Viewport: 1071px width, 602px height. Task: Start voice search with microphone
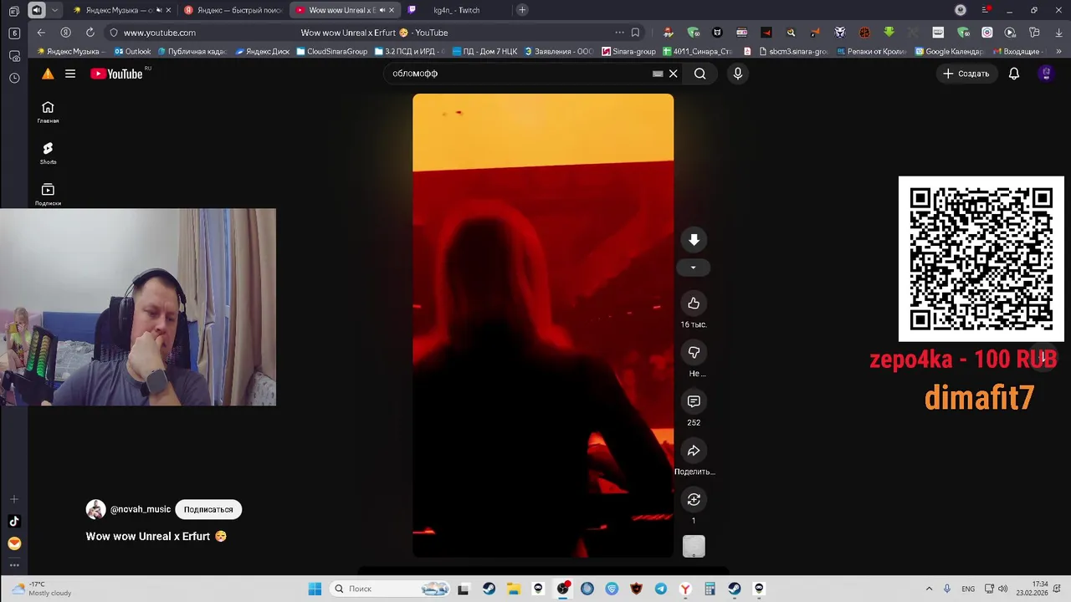pyautogui.click(x=737, y=74)
